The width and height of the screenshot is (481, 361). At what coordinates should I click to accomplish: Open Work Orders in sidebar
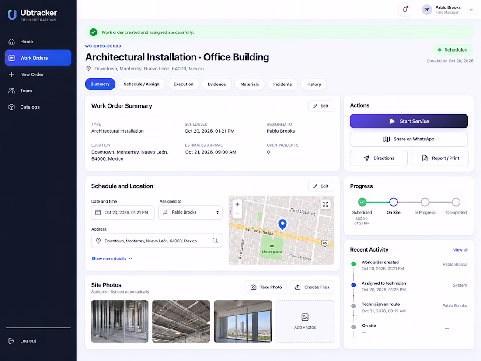pyautogui.click(x=38, y=58)
